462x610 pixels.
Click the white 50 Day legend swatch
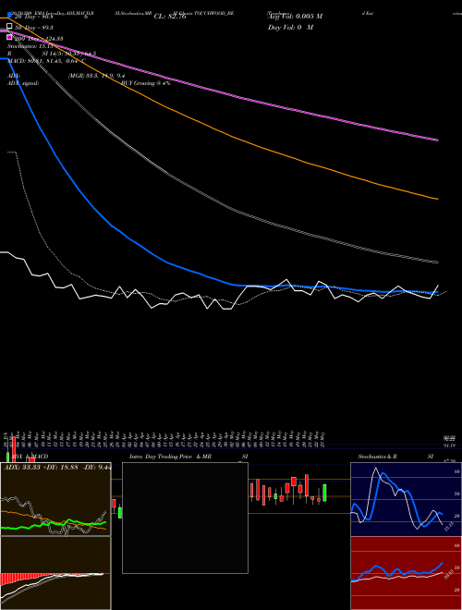click(x=9, y=26)
